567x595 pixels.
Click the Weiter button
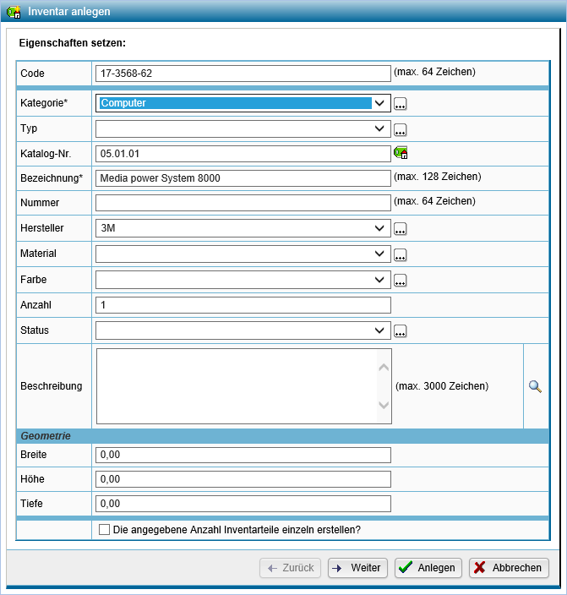coord(357,568)
